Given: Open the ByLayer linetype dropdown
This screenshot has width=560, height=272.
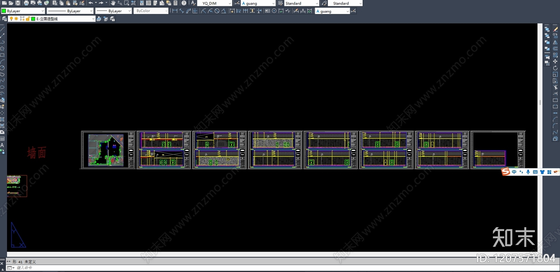Looking at the screenshot, I should click(x=70, y=11).
